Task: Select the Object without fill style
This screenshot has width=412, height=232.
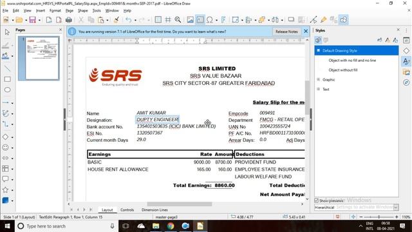Action: point(343,70)
